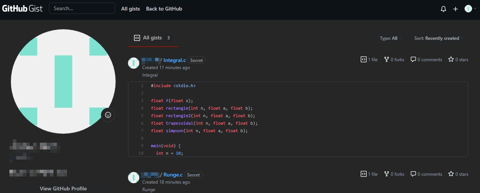Click the plus icon to create gist
480x193 pixels.
tap(456, 9)
